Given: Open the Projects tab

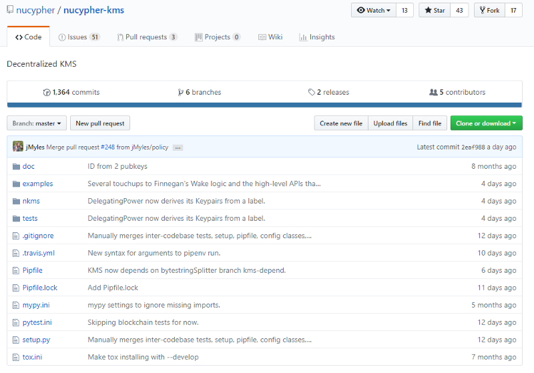Looking at the screenshot, I should coord(218,37).
